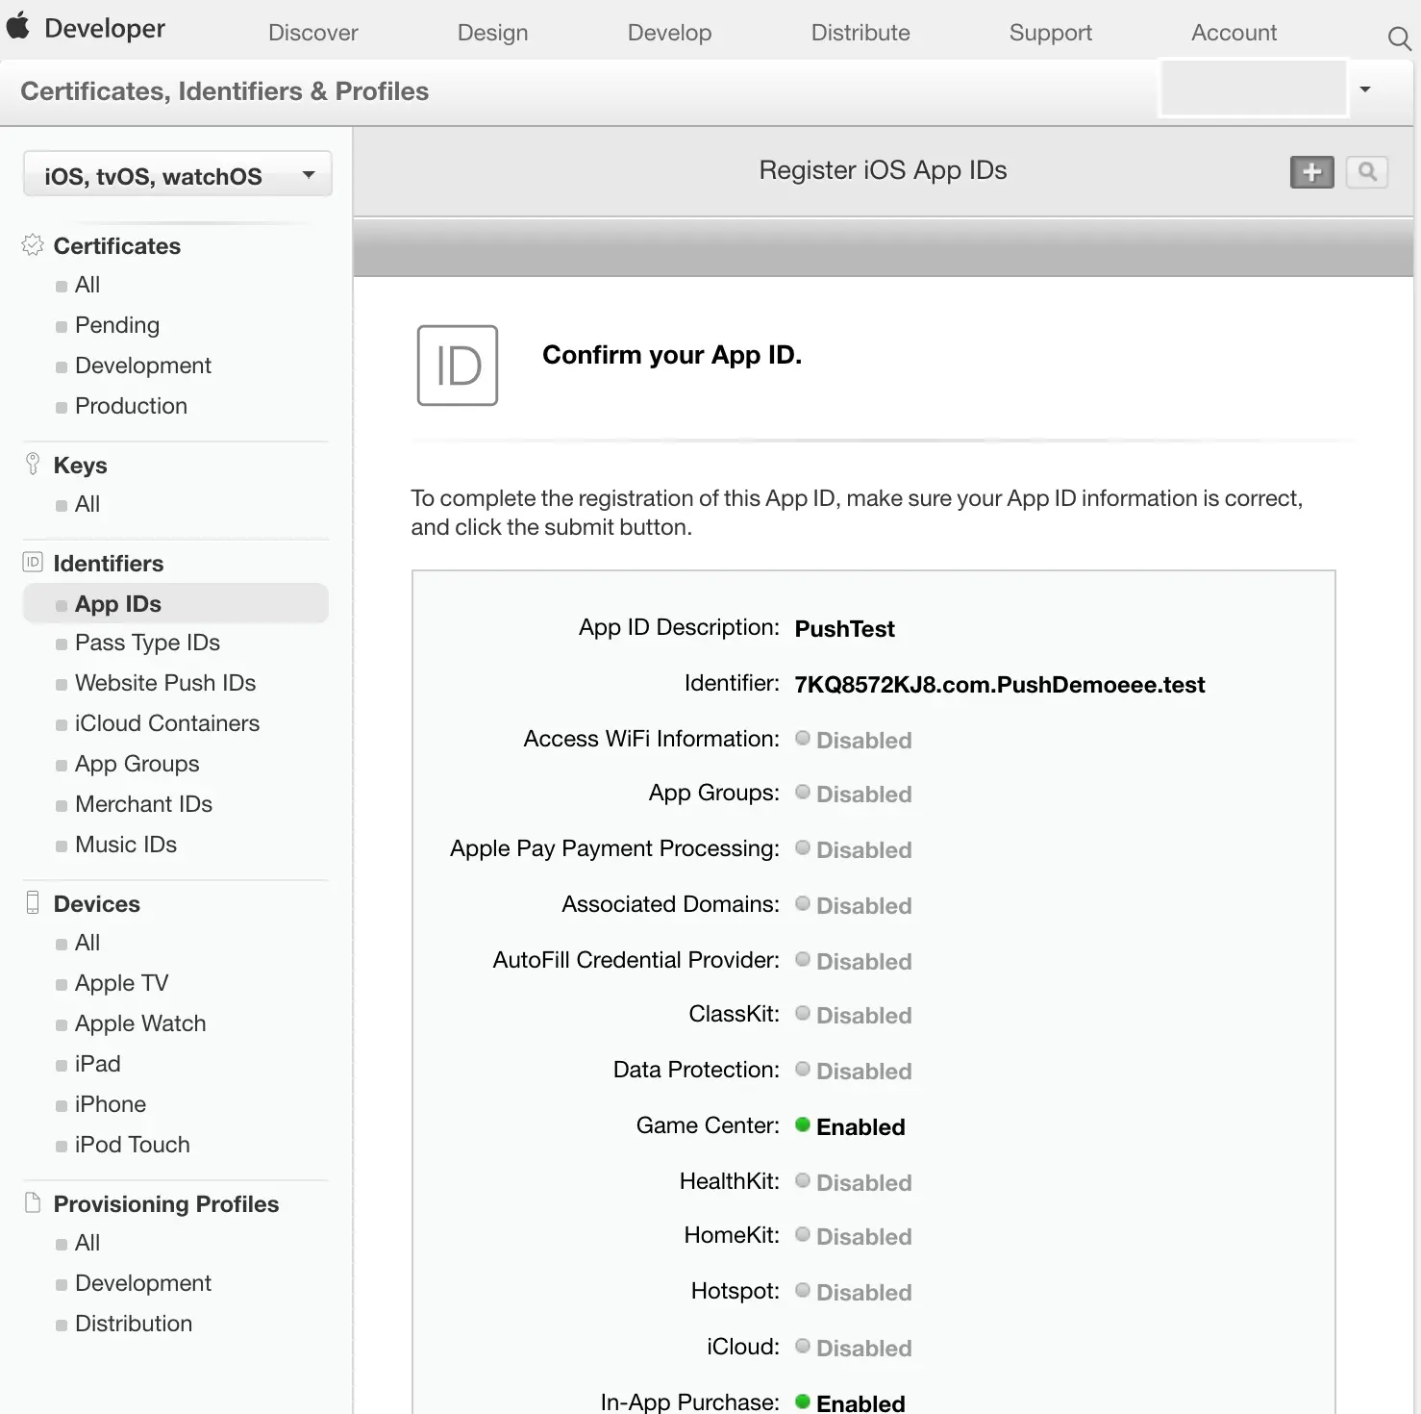Select iPad devices

97,1064
